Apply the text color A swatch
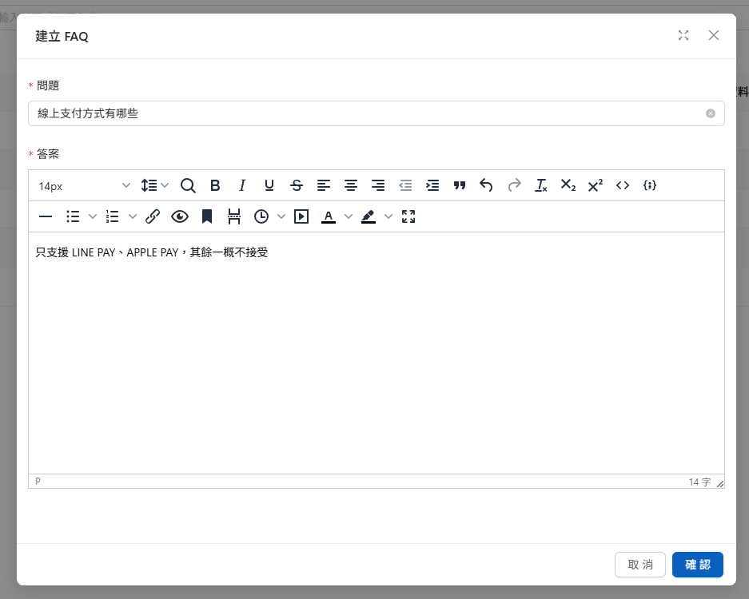This screenshot has height=599, width=749. pyautogui.click(x=328, y=216)
